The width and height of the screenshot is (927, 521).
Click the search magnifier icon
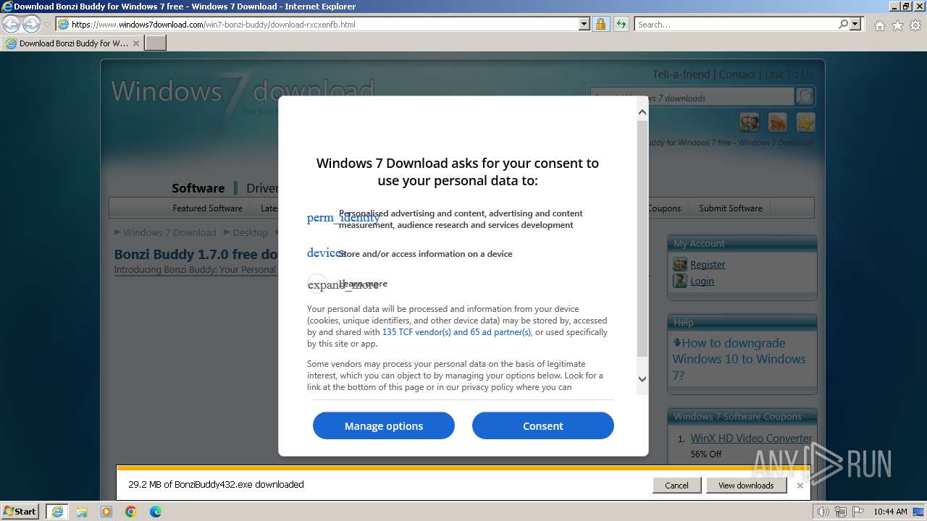[x=843, y=24]
